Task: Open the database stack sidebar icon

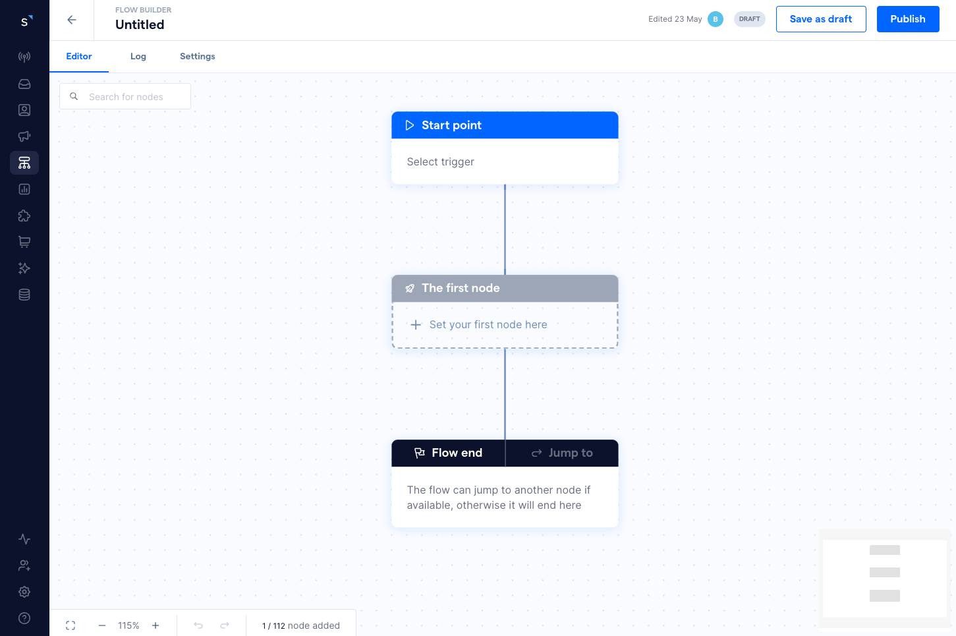Action: tap(24, 295)
